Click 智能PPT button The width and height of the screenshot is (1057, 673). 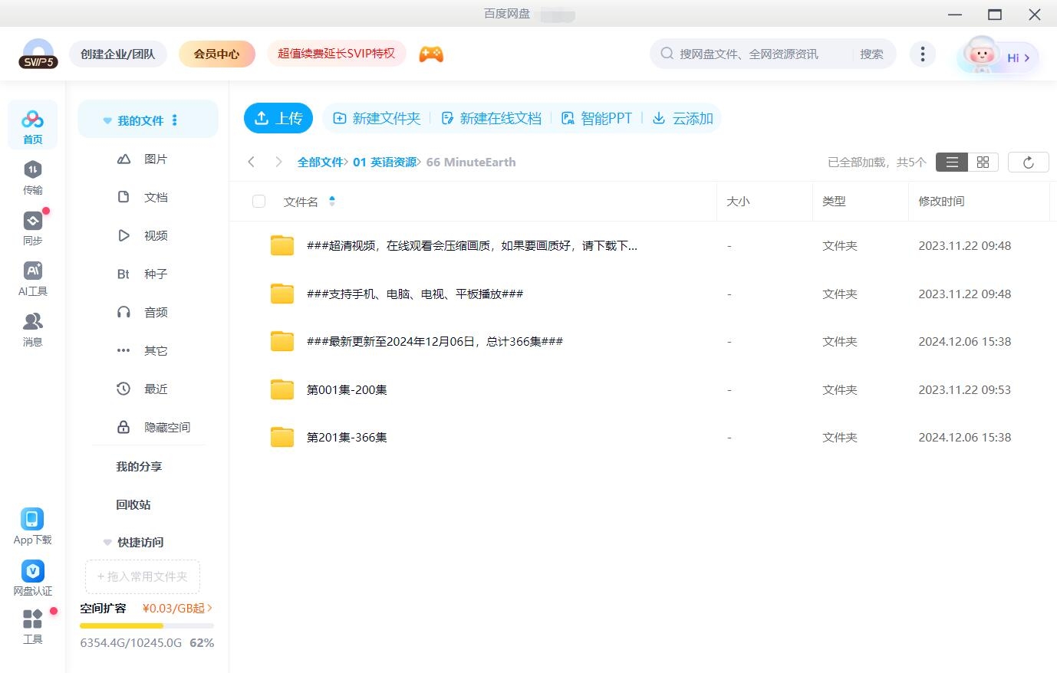point(597,118)
